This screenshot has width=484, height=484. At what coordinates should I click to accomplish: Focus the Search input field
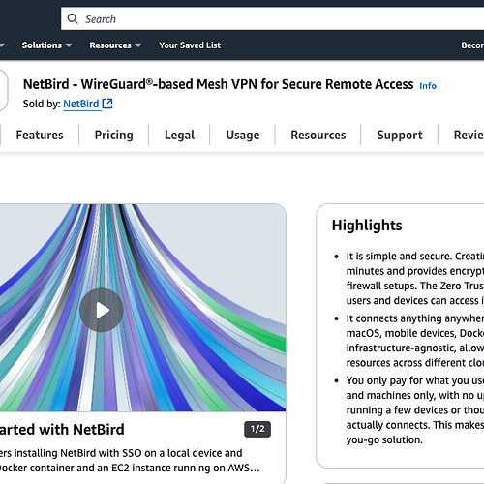click(273, 18)
